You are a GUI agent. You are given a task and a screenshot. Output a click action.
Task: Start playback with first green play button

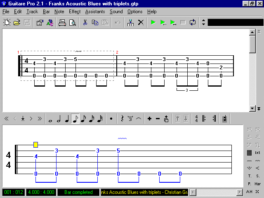[x=153, y=22]
